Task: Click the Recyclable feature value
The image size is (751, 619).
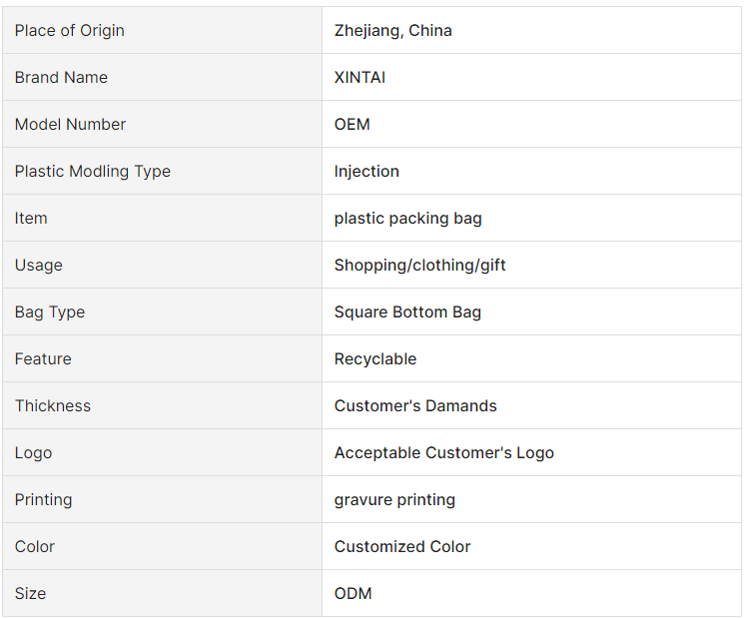Action: [x=375, y=359]
